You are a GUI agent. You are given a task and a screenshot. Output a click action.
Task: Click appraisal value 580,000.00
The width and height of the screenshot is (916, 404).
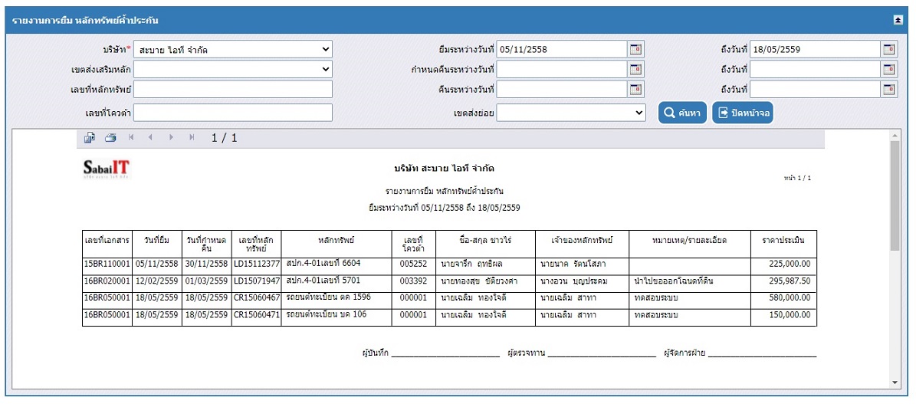pyautogui.click(x=789, y=298)
